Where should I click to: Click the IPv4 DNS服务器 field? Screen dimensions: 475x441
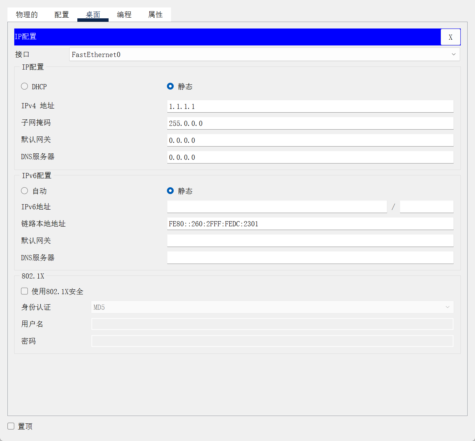tap(310, 157)
